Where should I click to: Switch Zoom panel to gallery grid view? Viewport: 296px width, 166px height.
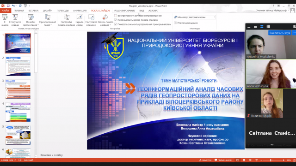point(268,27)
